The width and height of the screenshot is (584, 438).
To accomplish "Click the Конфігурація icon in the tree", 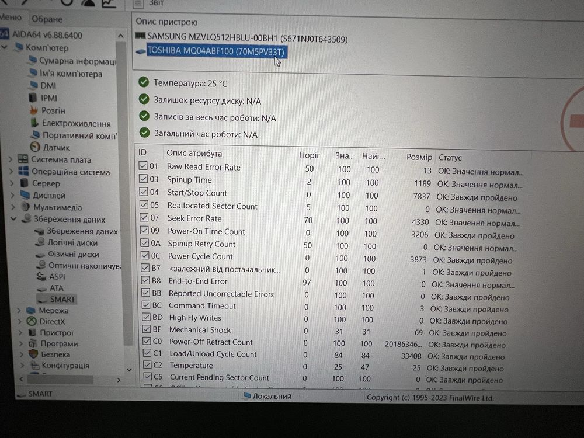I will coord(34,365).
